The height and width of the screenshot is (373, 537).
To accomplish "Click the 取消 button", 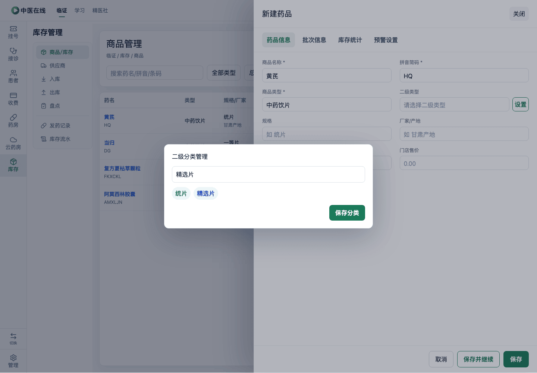I will pos(441,359).
